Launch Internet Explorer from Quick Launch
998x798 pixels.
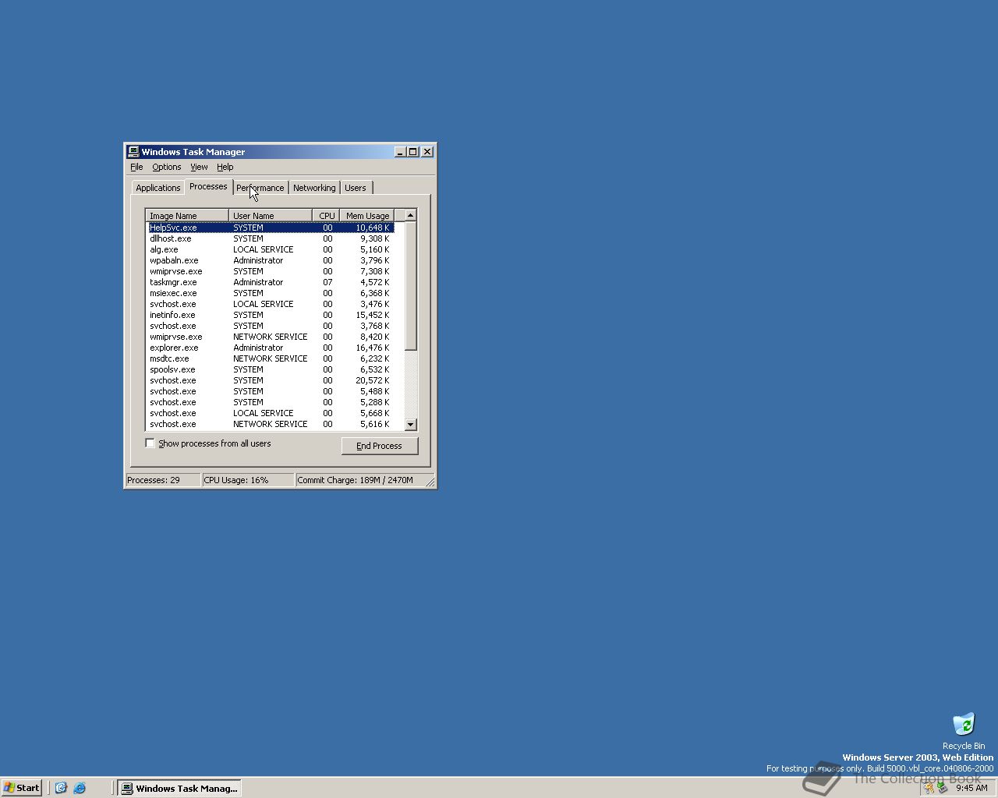pyautogui.click(x=80, y=788)
